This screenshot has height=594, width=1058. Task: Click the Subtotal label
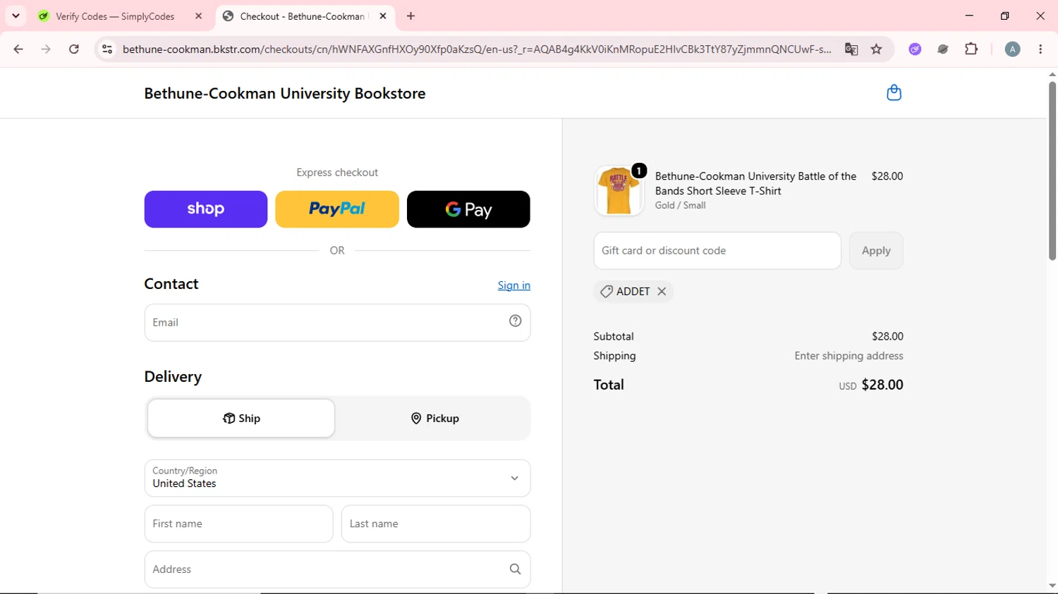pyautogui.click(x=614, y=336)
